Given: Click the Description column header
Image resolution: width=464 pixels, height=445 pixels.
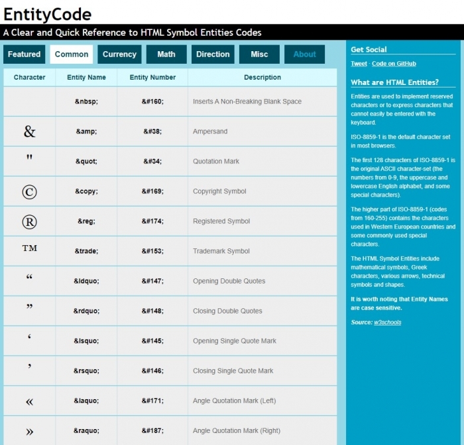Looking at the screenshot, I should pos(262,78).
